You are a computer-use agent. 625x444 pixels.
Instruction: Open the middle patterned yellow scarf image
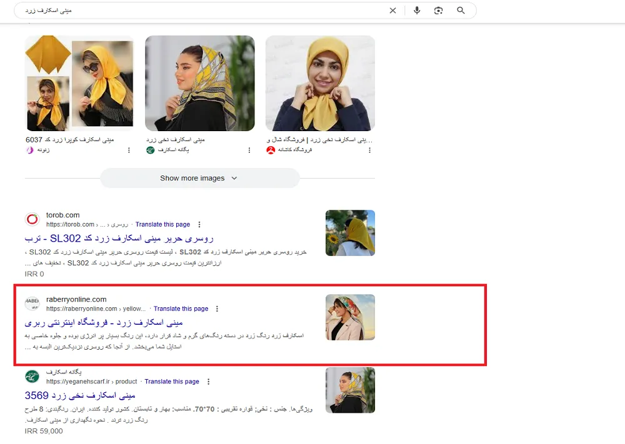200,83
